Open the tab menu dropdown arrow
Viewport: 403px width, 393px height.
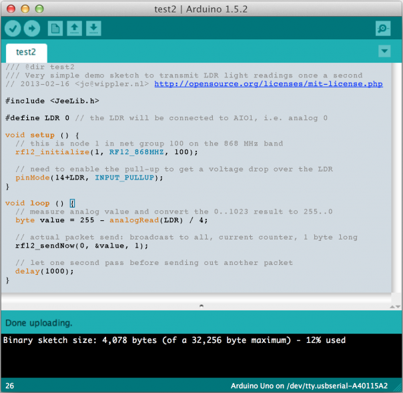(x=384, y=51)
